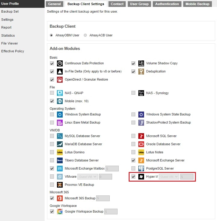Viewport: 217px width, 221px height.
Task: Click the Google Workspace Backup quantity field
Action: [111, 212]
